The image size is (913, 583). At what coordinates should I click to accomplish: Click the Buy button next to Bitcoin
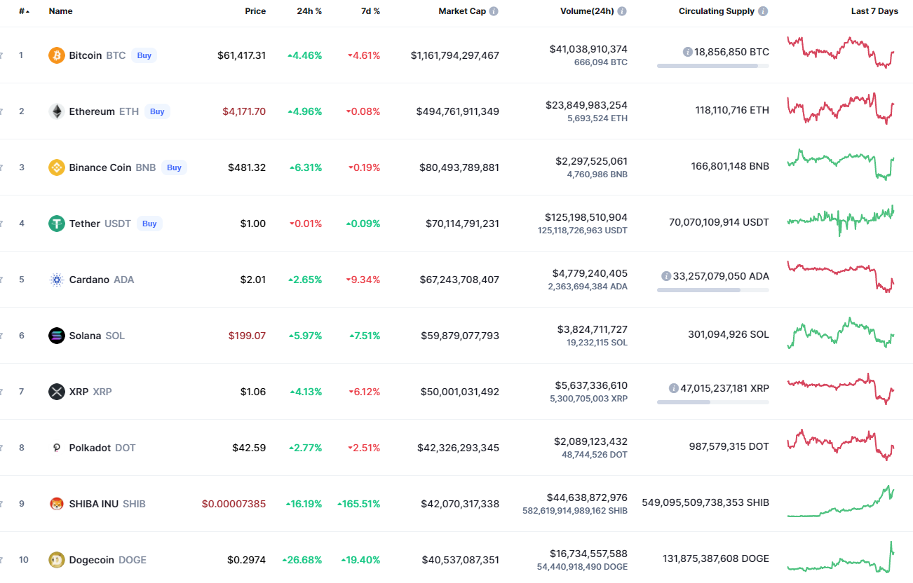click(144, 55)
